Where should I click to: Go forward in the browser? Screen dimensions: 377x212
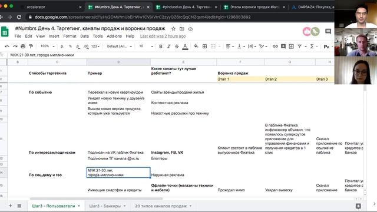9,17
